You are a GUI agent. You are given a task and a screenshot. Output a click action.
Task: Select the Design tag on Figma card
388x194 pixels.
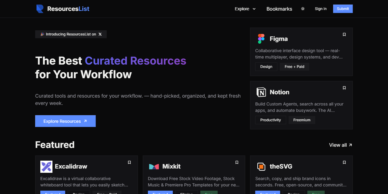[x=266, y=67]
